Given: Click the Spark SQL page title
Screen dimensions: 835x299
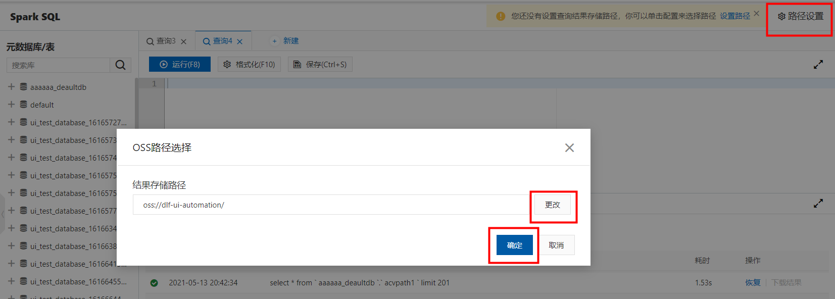Looking at the screenshot, I should [35, 17].
